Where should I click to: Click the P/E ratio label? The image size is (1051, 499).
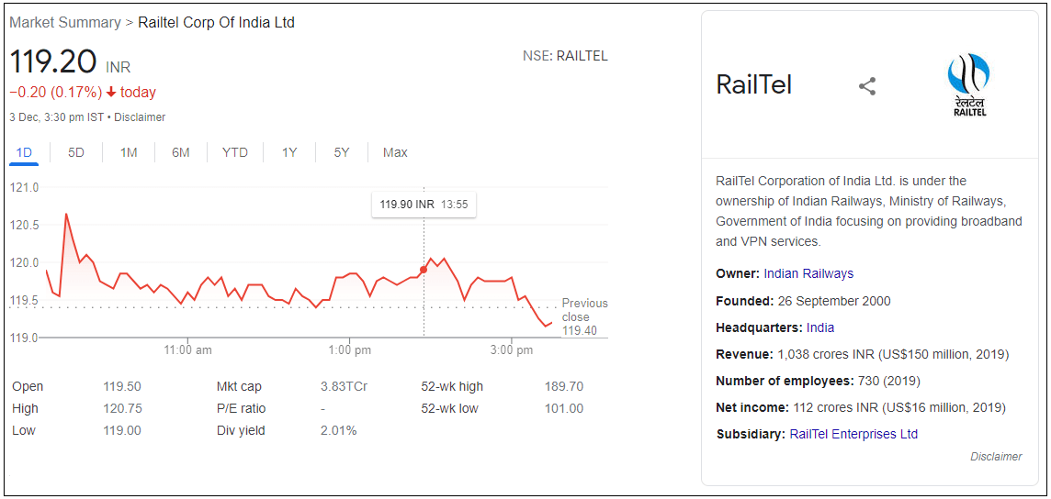pos(240,409)
